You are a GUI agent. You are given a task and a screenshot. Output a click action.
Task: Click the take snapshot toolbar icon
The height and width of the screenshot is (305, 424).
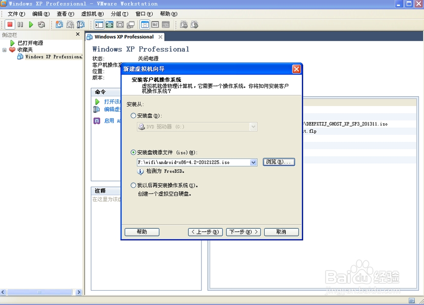point(59,25)
